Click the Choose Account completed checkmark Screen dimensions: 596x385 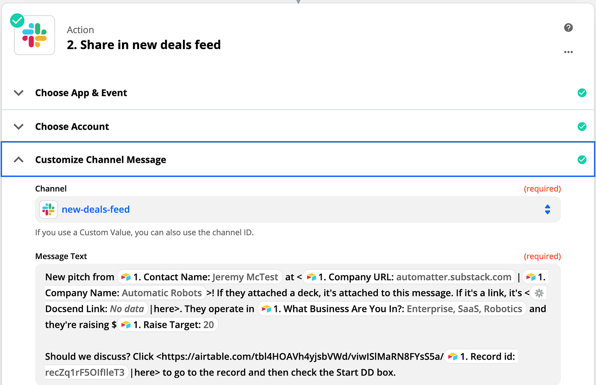point(582,126)
